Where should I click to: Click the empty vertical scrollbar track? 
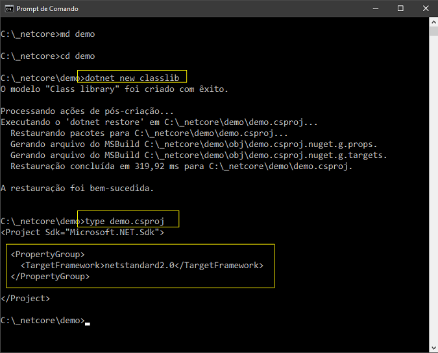tap(433, 190)
